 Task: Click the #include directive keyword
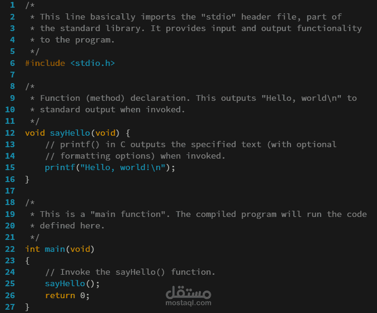[45, 63]
